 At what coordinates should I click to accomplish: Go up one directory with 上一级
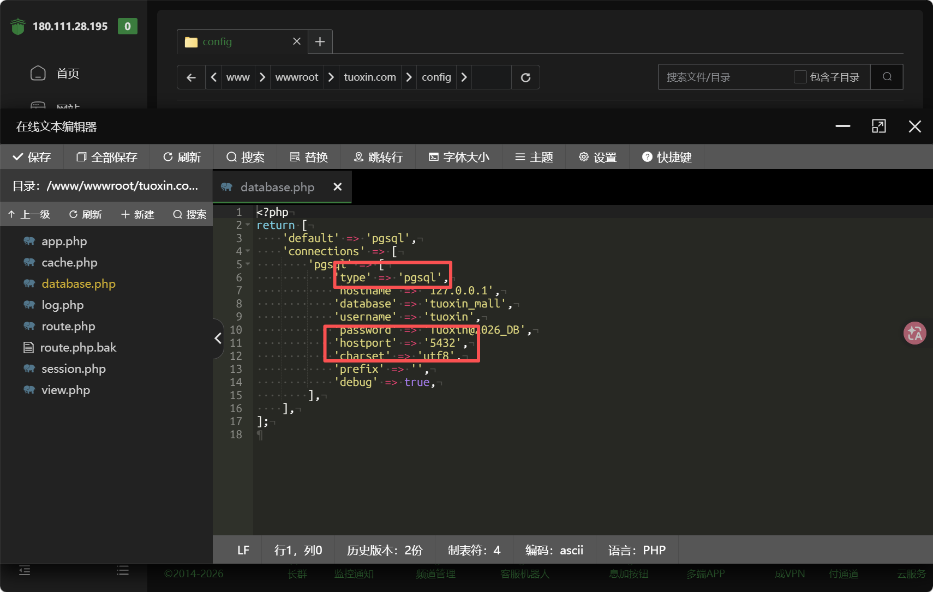coord(29,214)
